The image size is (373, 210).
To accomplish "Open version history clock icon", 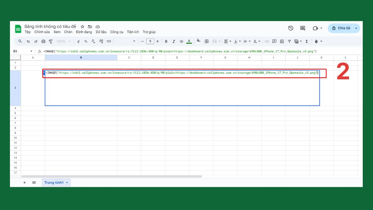I will click(291, 28).
